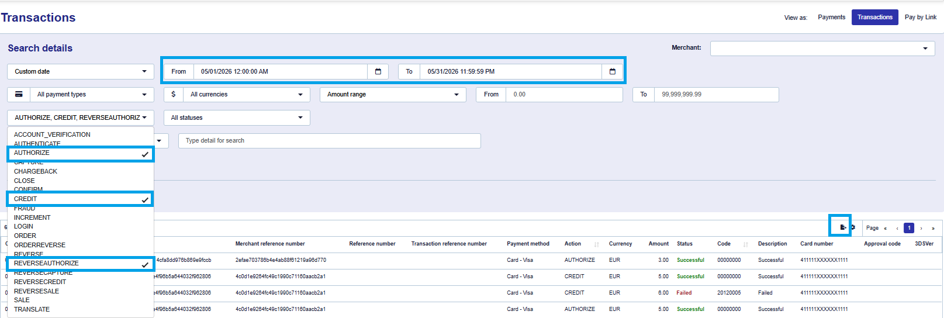Open the Custom date dropdown

(81, 71)
